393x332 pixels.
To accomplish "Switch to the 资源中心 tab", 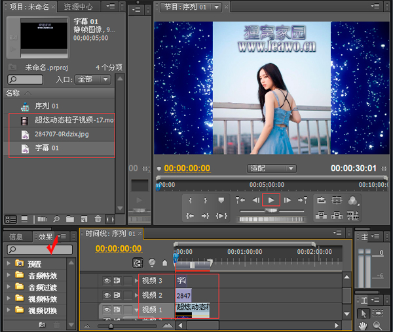I will click(x=78, y=7).
